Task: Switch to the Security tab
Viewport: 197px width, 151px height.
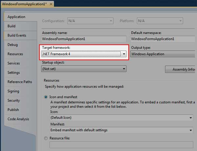Action: click(20, 100)
